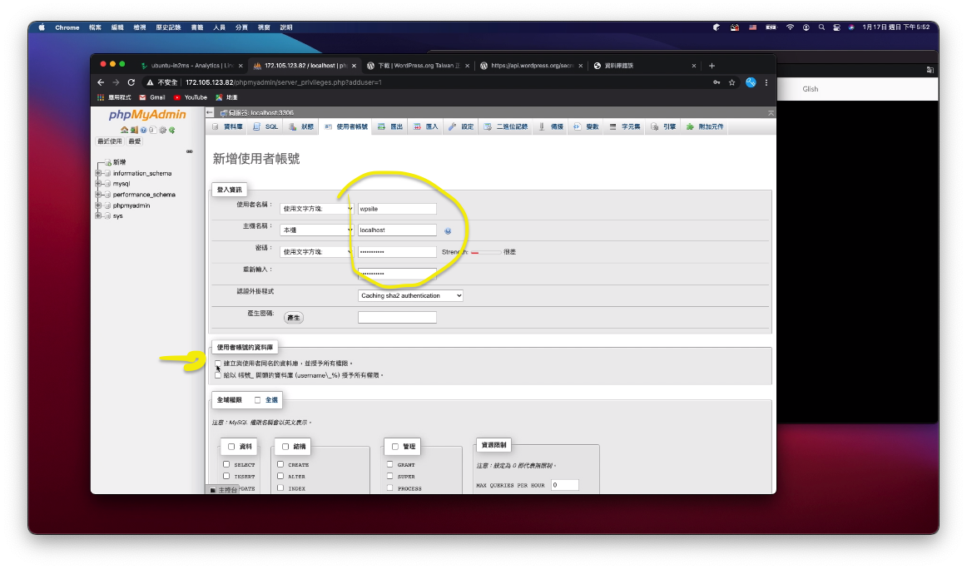Reload navigation panel with green arrow icon
Viewport: 967px width, 569px height.
172,130
